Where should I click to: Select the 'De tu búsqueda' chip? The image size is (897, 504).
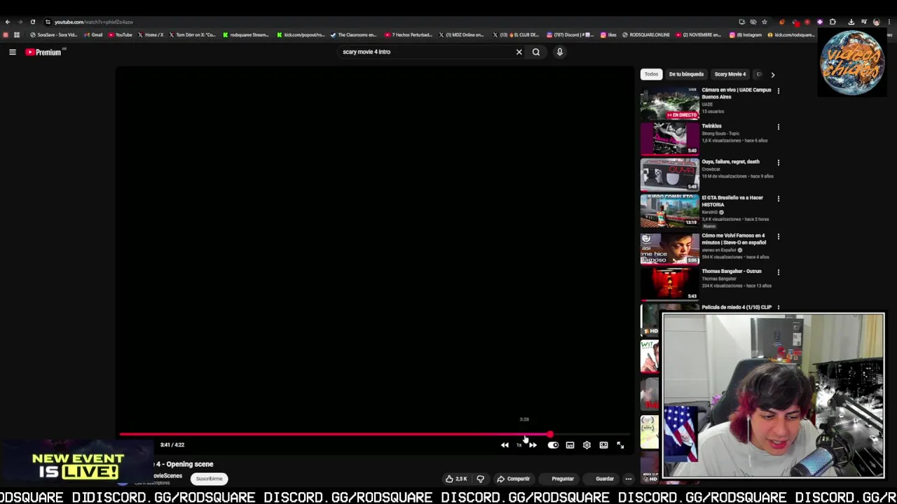pyautogui.click(x=686, y=74)
